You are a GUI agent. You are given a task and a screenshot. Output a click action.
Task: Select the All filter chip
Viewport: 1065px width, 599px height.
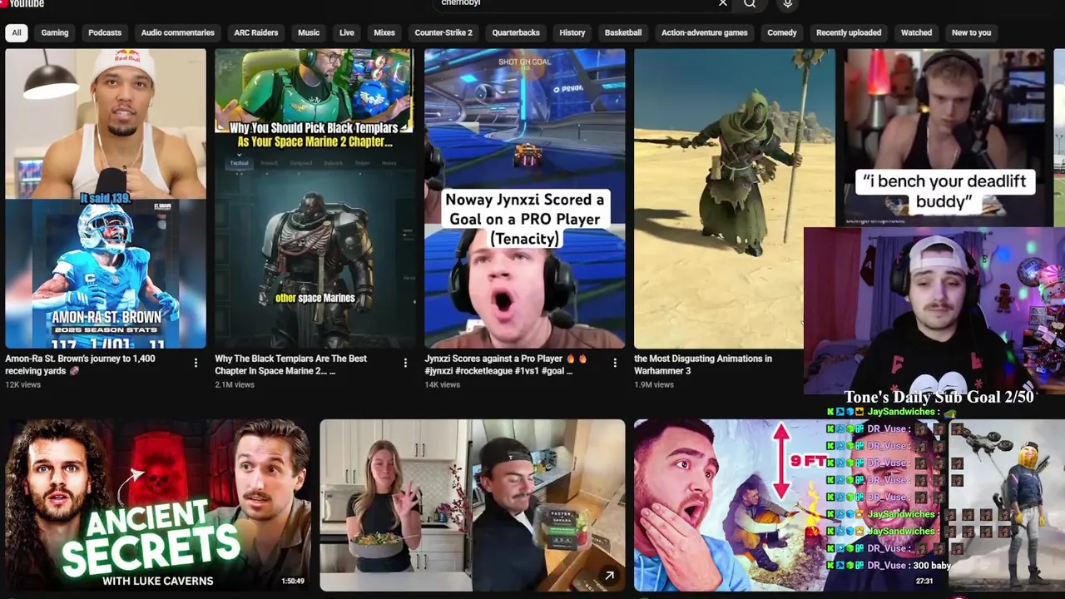tap(16, 32)
